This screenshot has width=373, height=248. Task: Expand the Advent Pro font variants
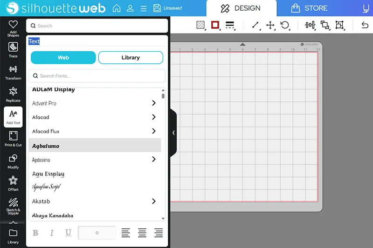pyautogui.click(x=154, y=103)
